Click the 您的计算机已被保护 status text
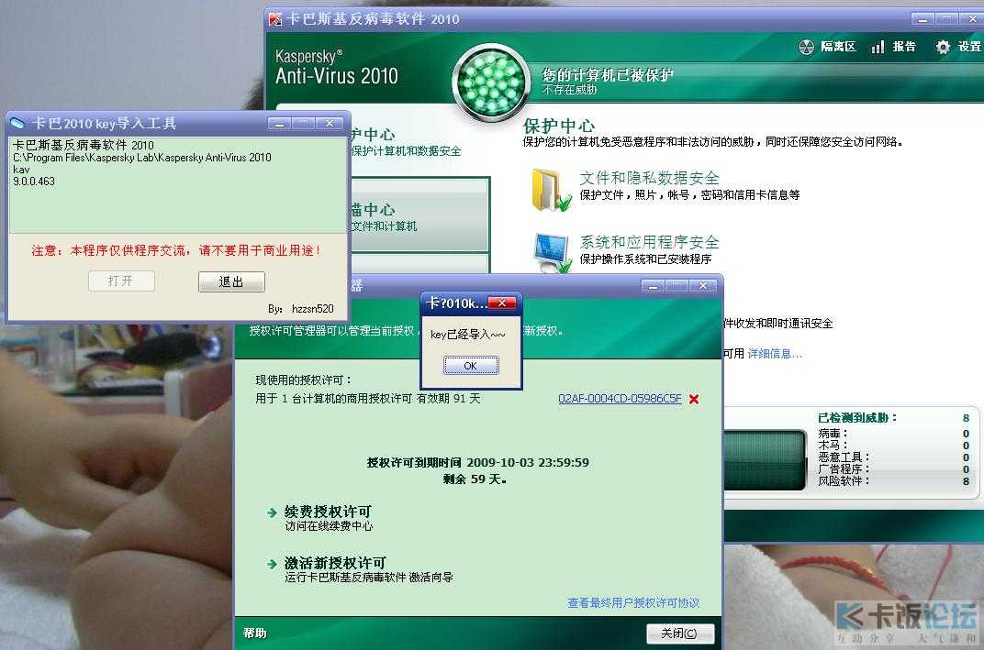This screenshot has height=650, width=984. (608, 74)
